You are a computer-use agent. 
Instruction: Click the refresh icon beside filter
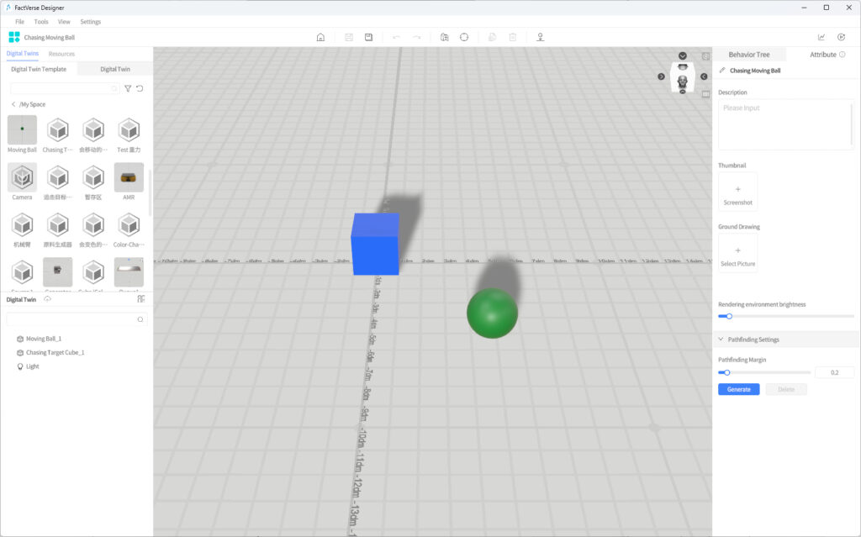[x=140, y=88]
